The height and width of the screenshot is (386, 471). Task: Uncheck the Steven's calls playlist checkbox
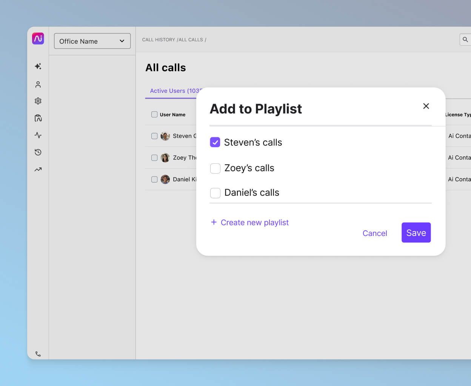click(x=215, y=142)
